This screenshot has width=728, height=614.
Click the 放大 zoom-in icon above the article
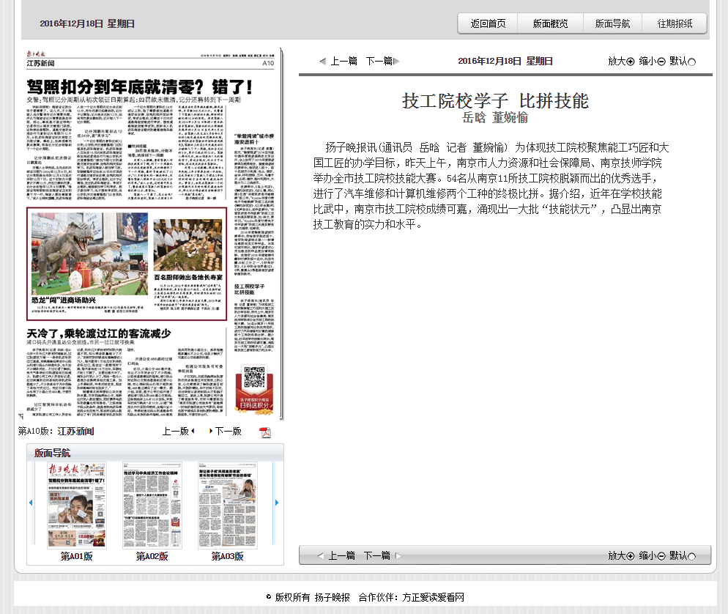[x=630, y=62]
